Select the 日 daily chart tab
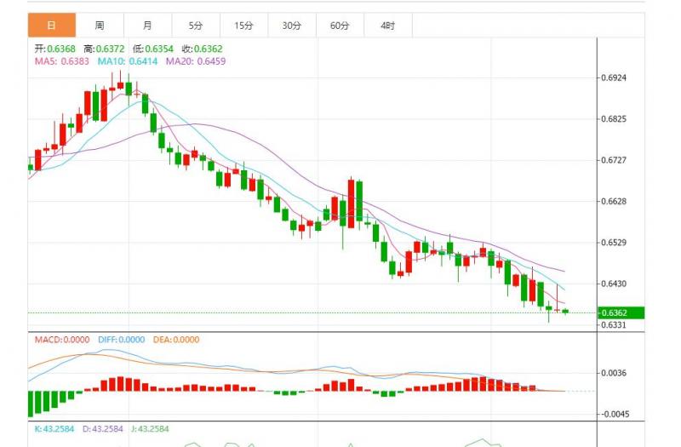681x447 pixels. coord(52,26)
